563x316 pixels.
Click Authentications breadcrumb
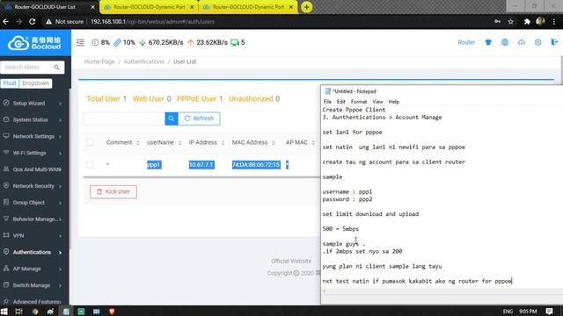coord(143,61)
